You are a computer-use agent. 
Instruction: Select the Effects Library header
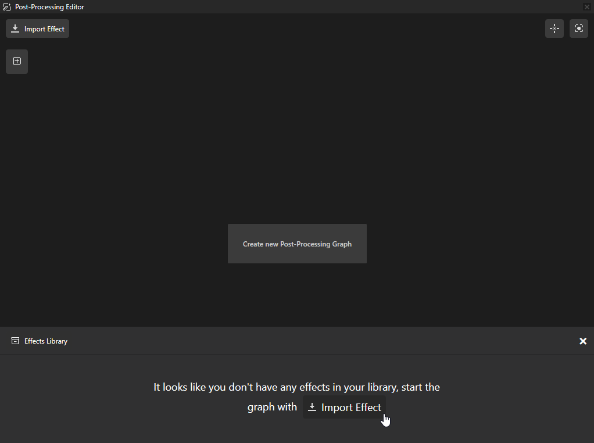45,341
